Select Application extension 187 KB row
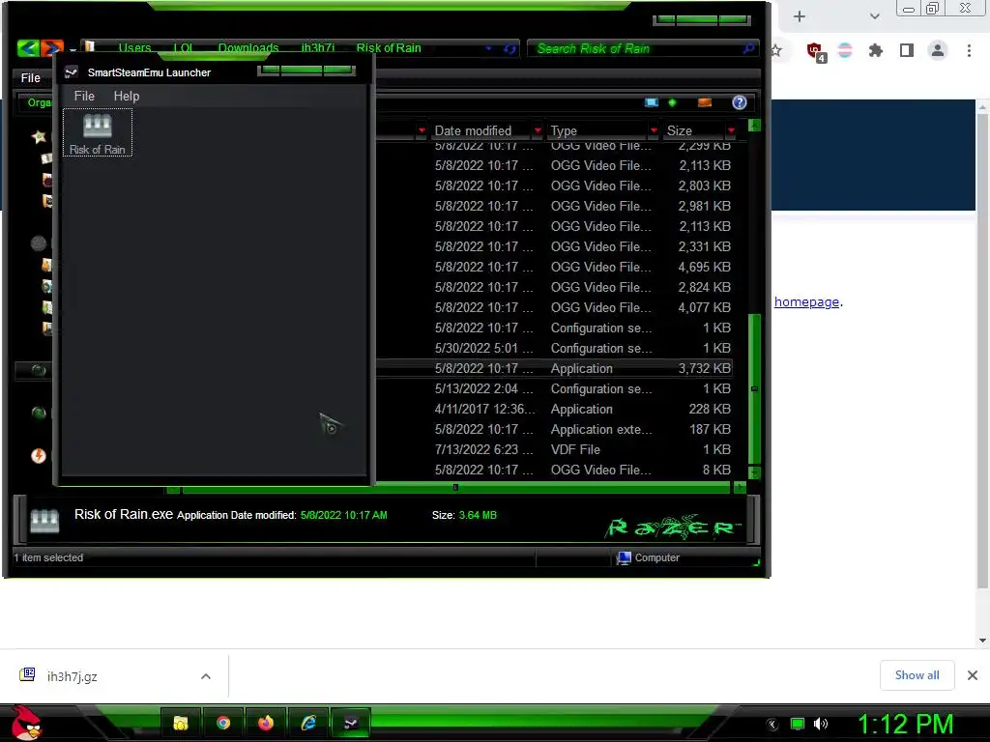The height and width of the screenshot is (742, 990). [x=554, y=429]
